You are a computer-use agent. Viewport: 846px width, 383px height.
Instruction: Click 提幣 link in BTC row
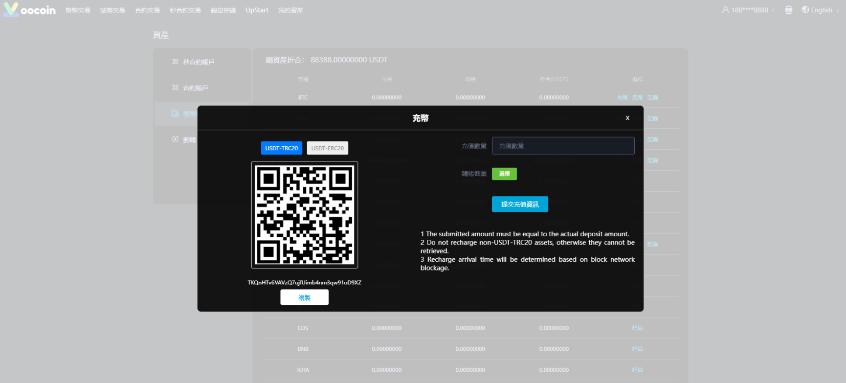point(637,98)
